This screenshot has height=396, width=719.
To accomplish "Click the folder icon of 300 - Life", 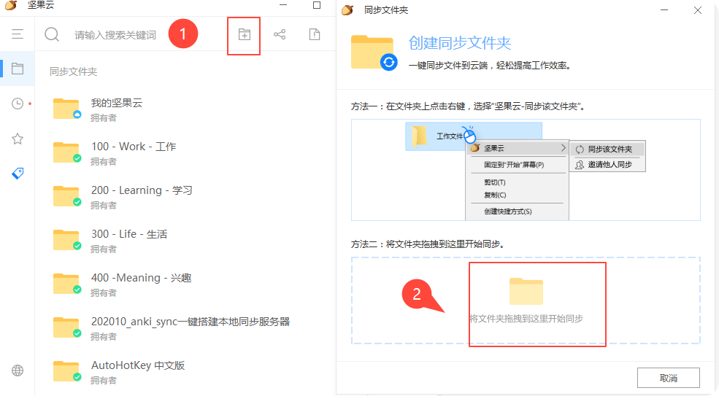I will pos(67,240).
